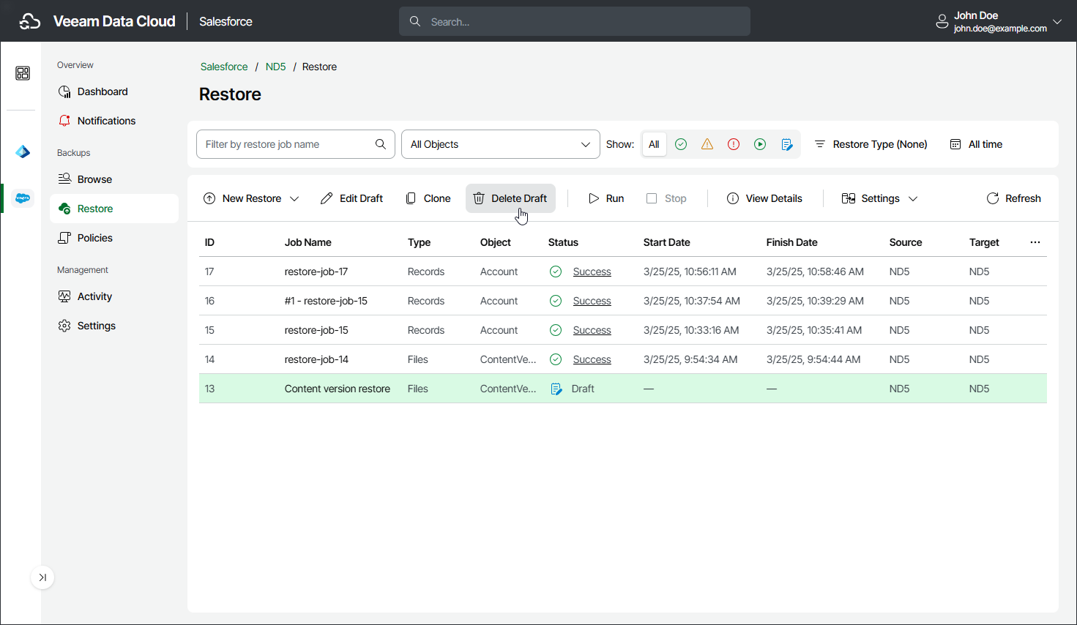
Task: Select the '#1 - restore-job-15' job name
Action: coord(326,301)
